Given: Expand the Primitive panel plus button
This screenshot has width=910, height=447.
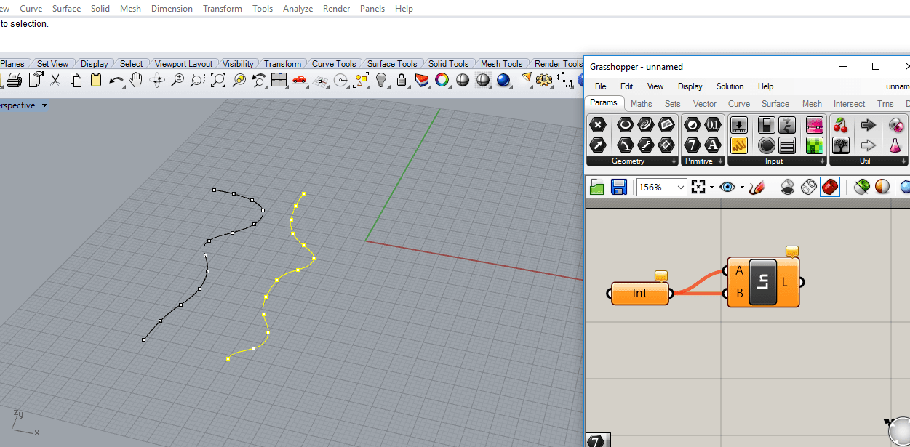Looking at the screenshot, I should tap(720, 161).
